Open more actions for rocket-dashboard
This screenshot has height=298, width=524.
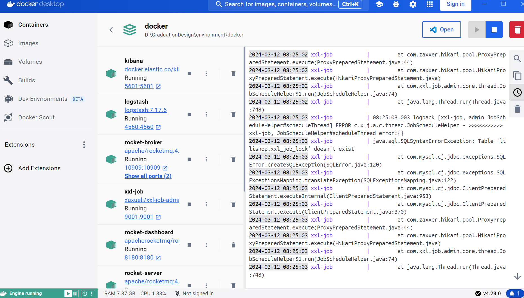tap(206, 245)
